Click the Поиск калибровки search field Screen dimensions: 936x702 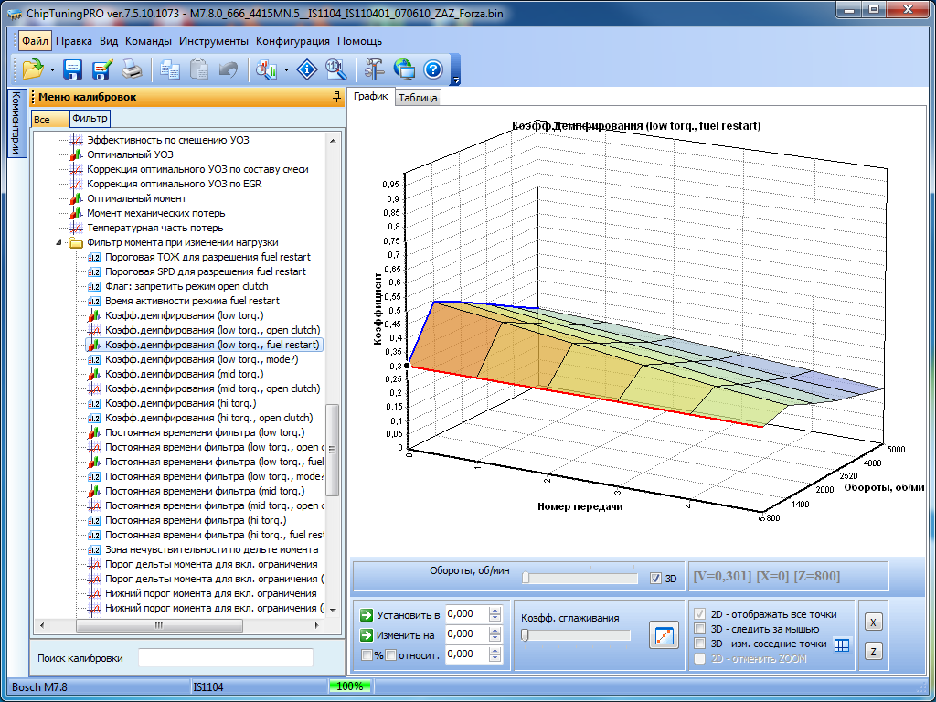click(x=225, y=658)
